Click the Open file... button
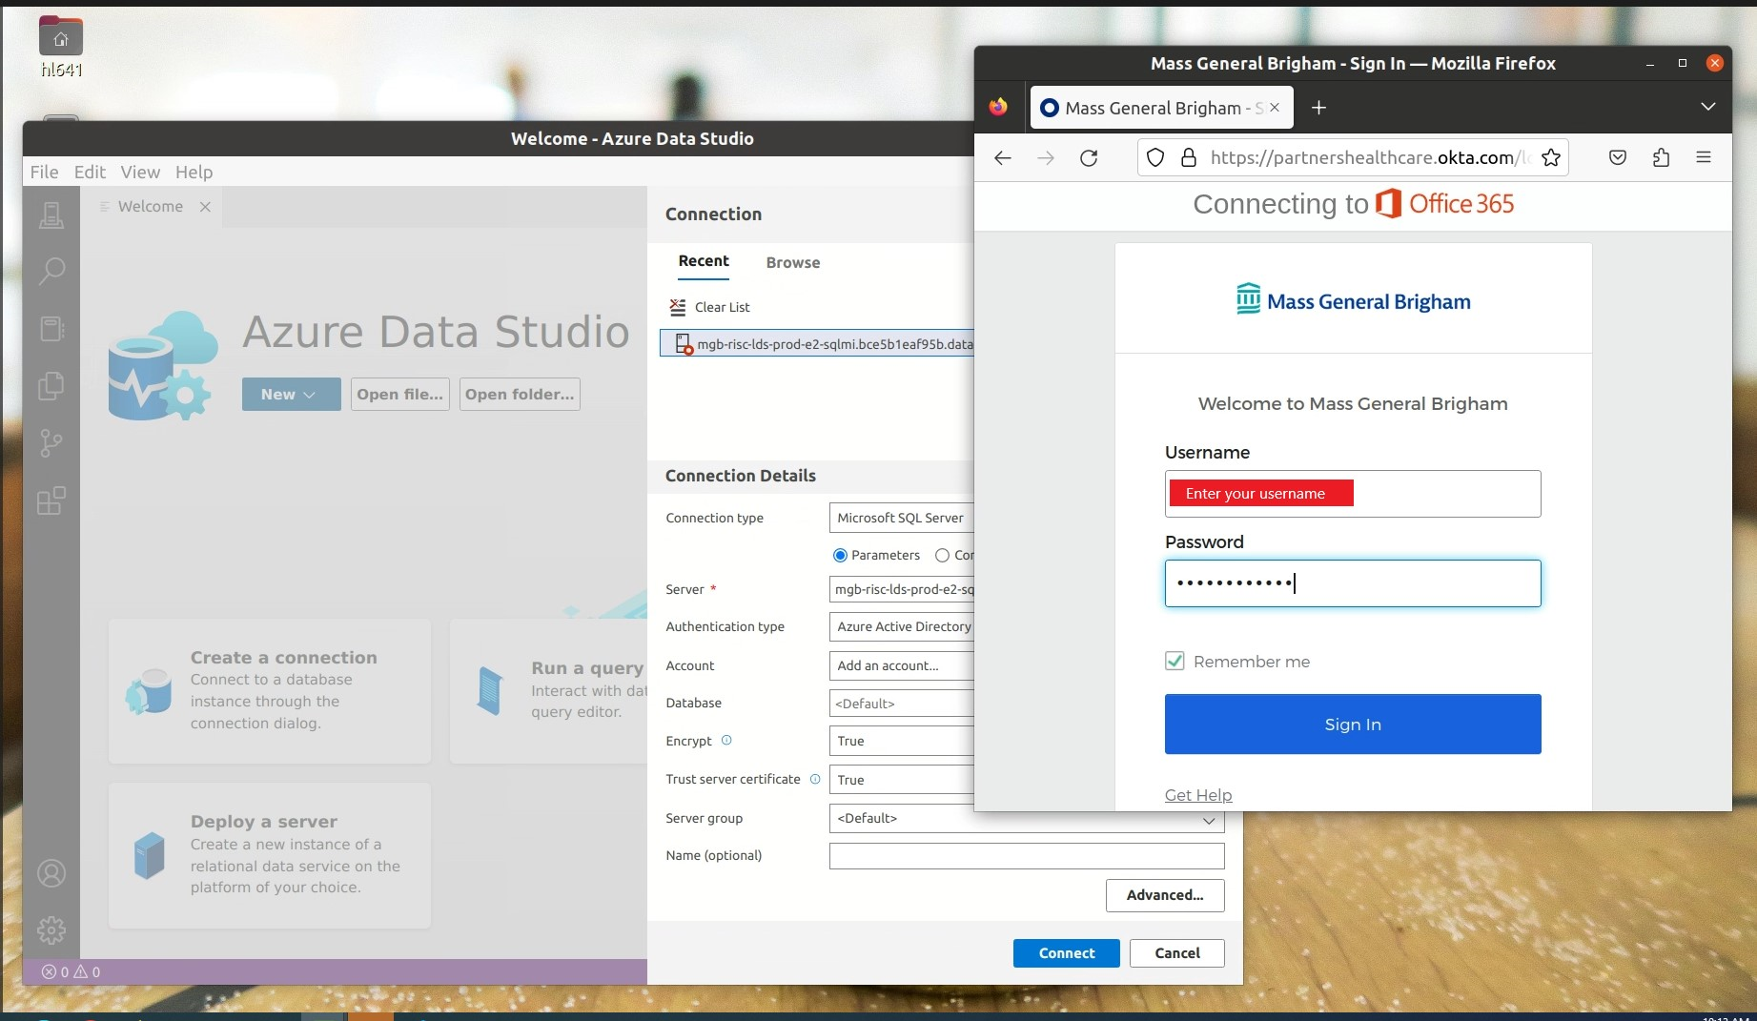Image resolution: width=1757 pixels, height=1021 pixels. point(400,395)
